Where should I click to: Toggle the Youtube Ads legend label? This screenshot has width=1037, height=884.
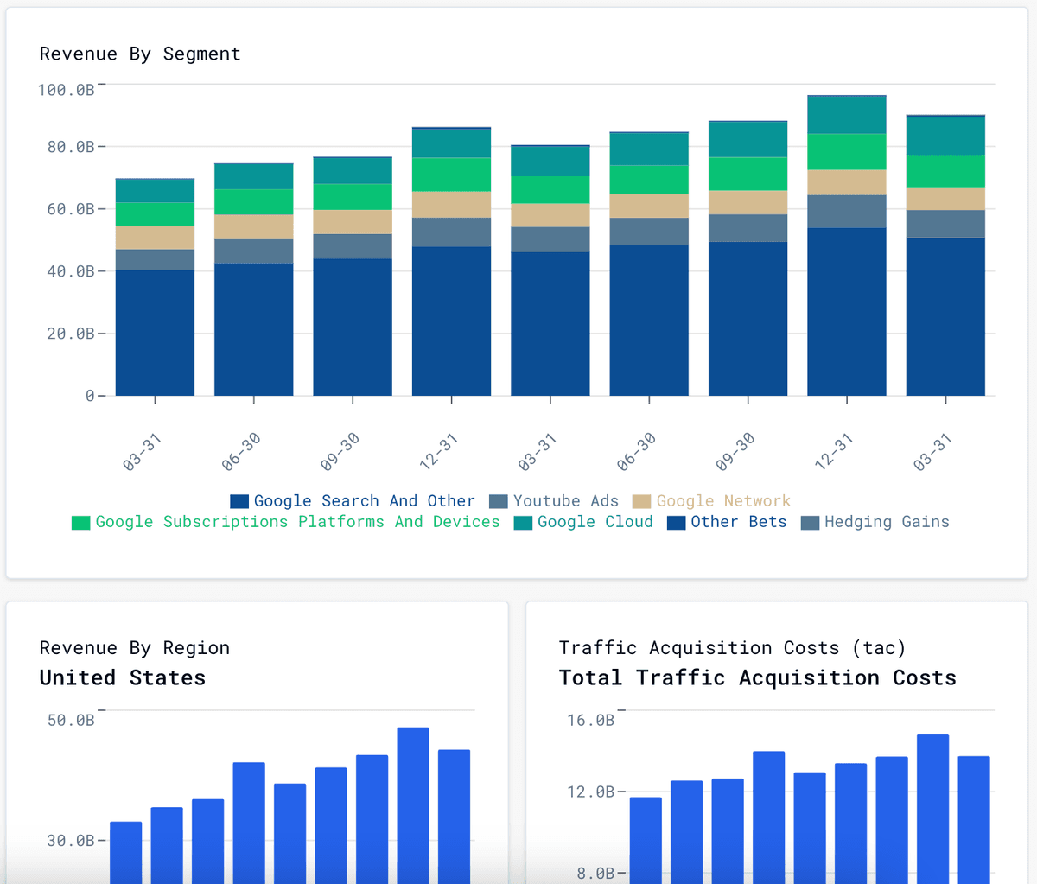(566, 501)
